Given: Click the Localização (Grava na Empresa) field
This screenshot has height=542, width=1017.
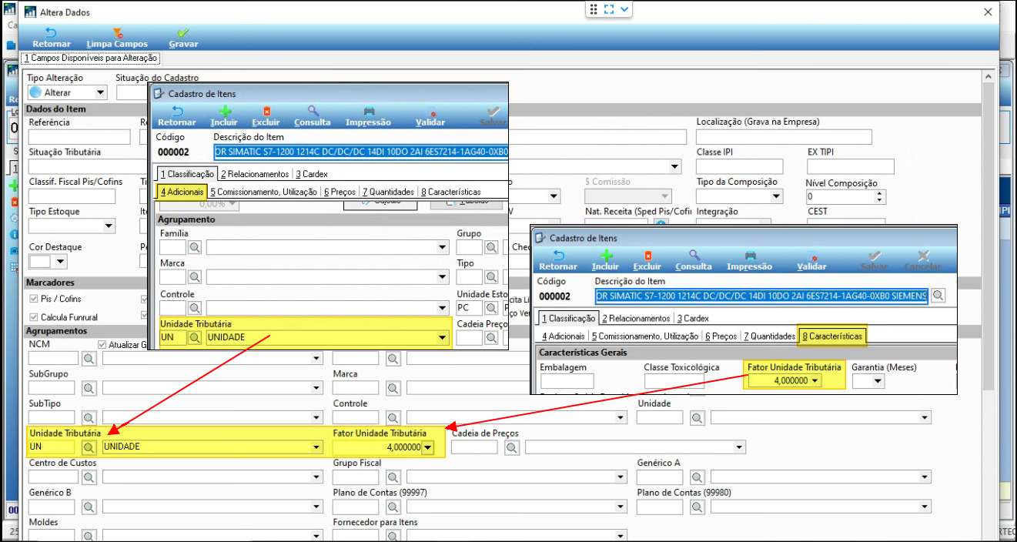Looking at the screenshot, I should click(x=784, y=137).
